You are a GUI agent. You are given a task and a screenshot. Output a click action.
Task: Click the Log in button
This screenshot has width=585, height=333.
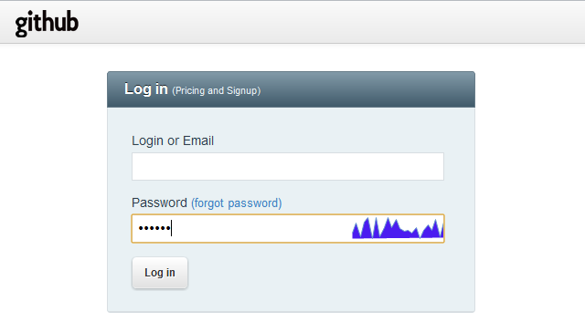point(160,273)
